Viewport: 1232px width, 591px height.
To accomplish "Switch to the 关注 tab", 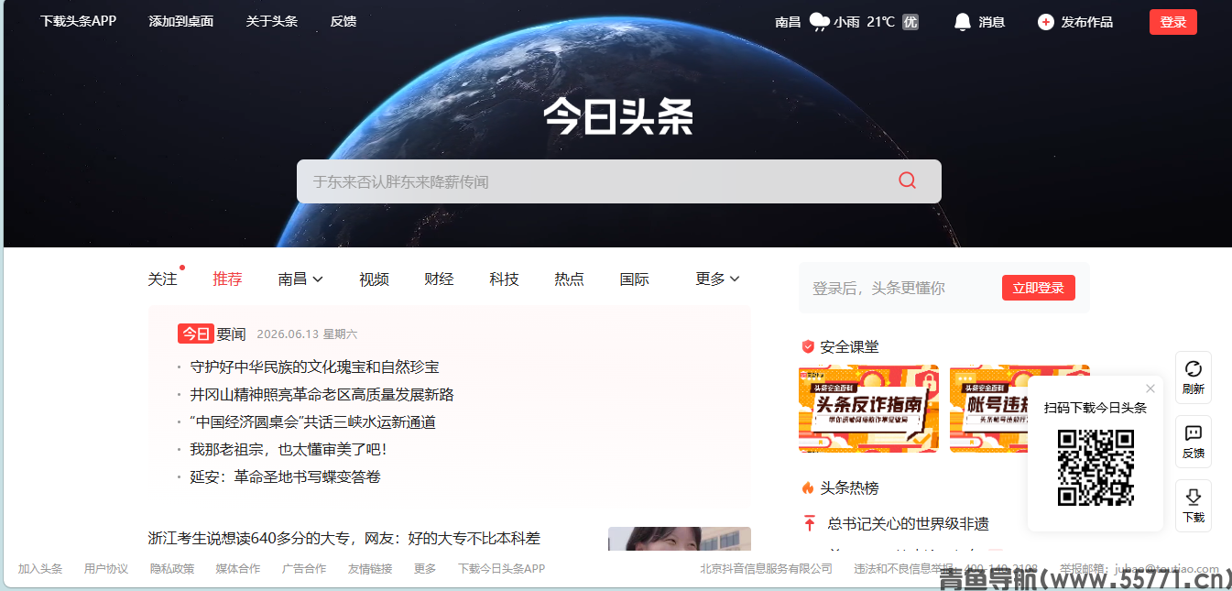I will (162, 279).
